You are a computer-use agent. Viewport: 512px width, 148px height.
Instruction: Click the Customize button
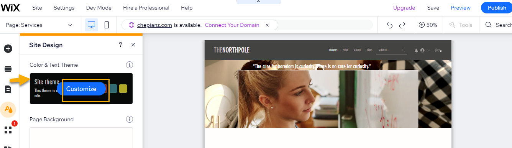(x=81, y=89)
